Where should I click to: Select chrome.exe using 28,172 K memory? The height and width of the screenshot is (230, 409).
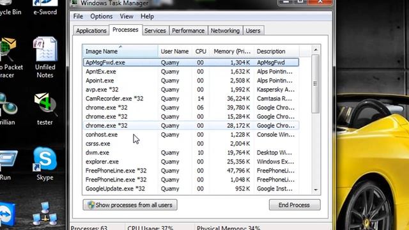coord(191,125)
